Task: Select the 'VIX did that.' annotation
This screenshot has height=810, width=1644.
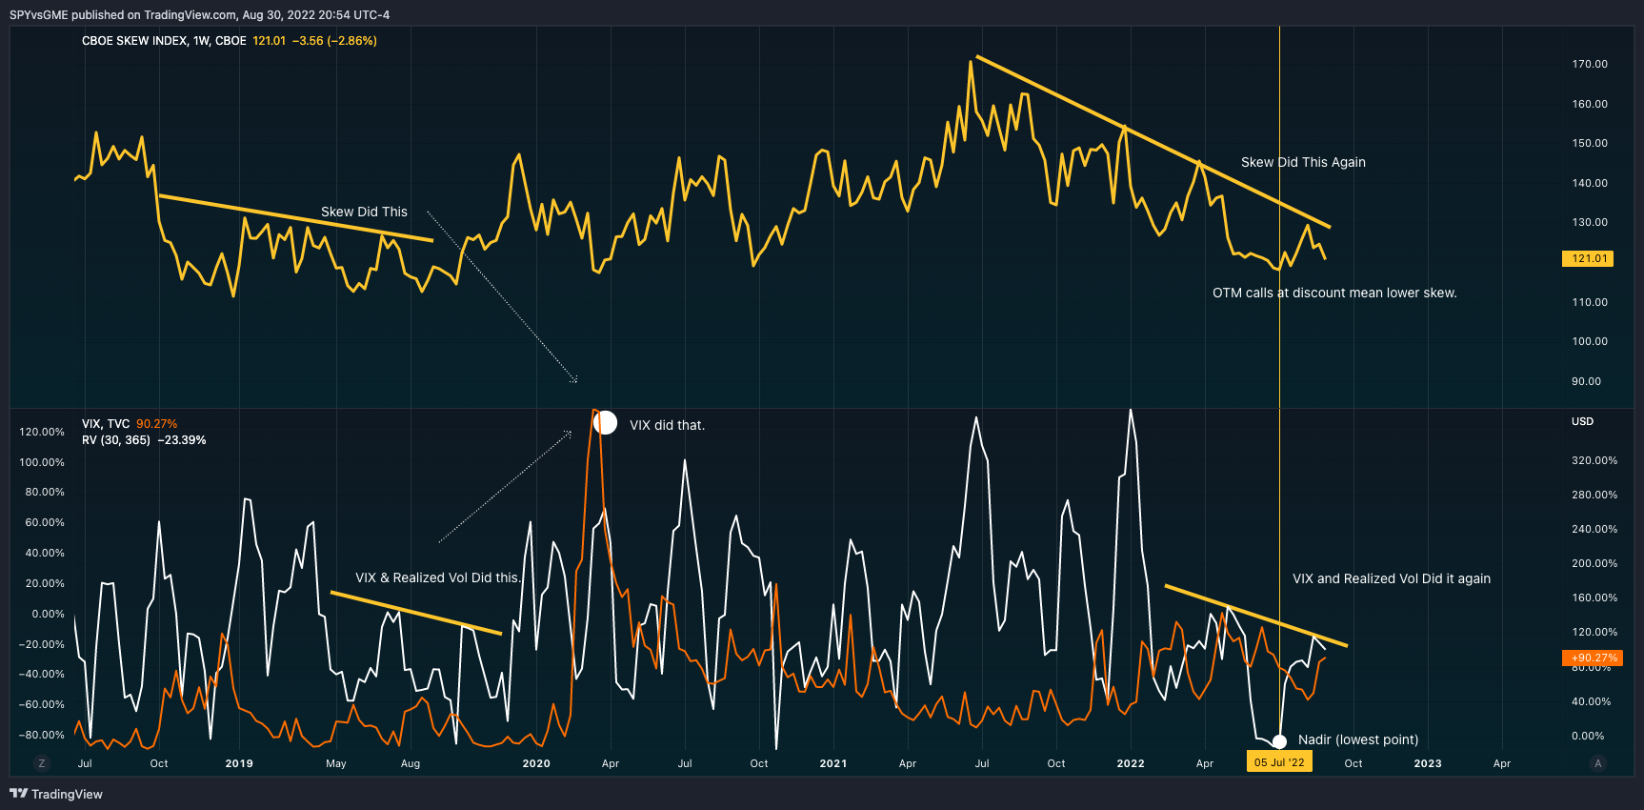Action: tap(667, 425)
